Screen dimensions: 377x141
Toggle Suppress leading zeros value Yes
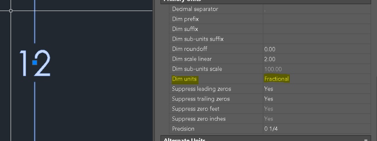click(317, 89)
